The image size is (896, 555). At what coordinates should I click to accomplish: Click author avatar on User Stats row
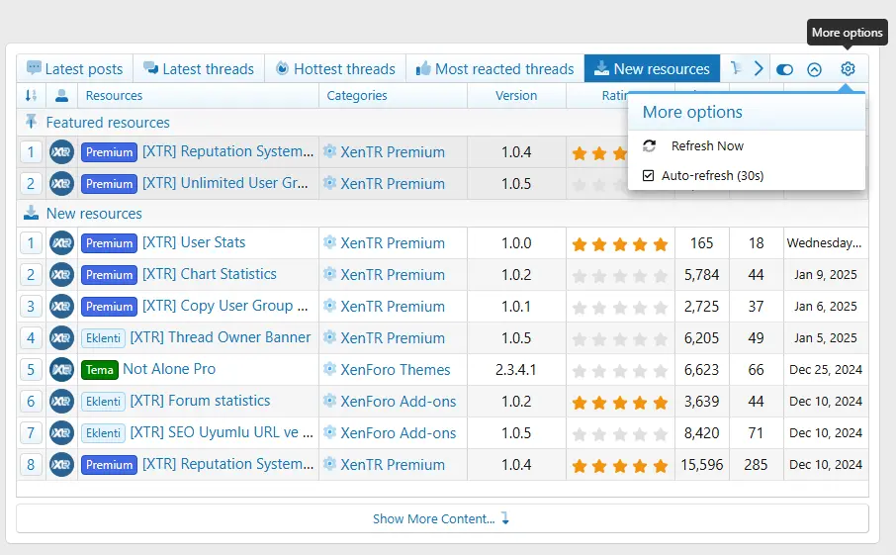[61, 243]
